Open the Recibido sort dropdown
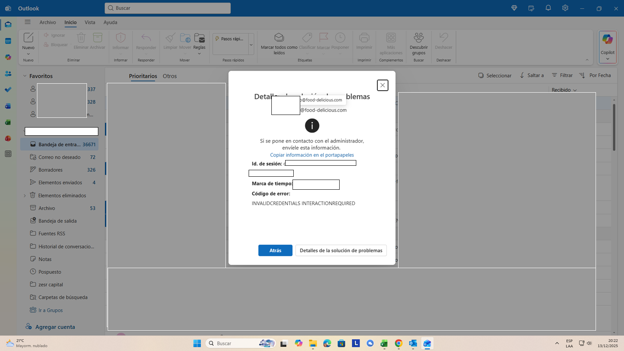 564,90
